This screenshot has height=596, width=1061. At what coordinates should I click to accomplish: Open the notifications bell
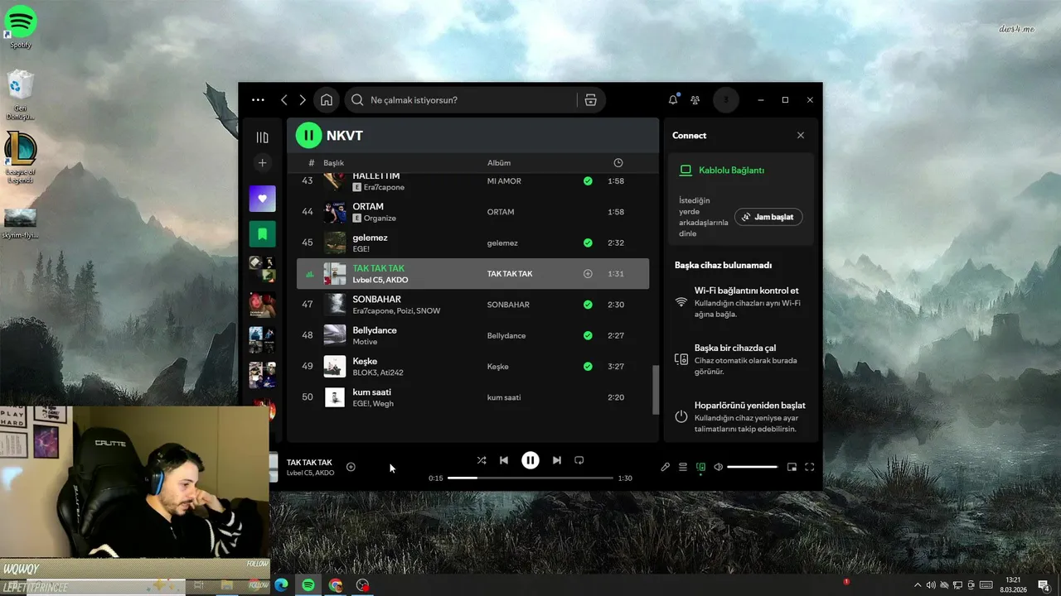[x=673, y=100]
